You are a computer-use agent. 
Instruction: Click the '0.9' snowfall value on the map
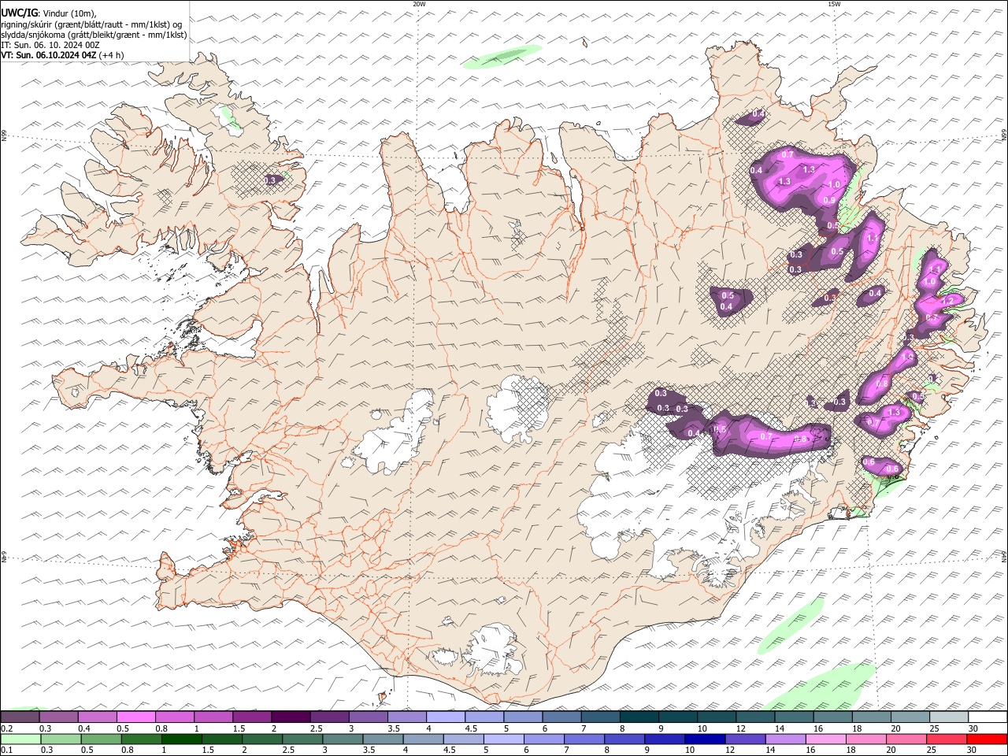click(x=828, y=200)
